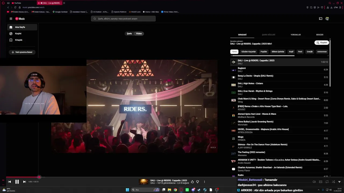Open the FACEIT.com bookmark

(x=135, y=12)
